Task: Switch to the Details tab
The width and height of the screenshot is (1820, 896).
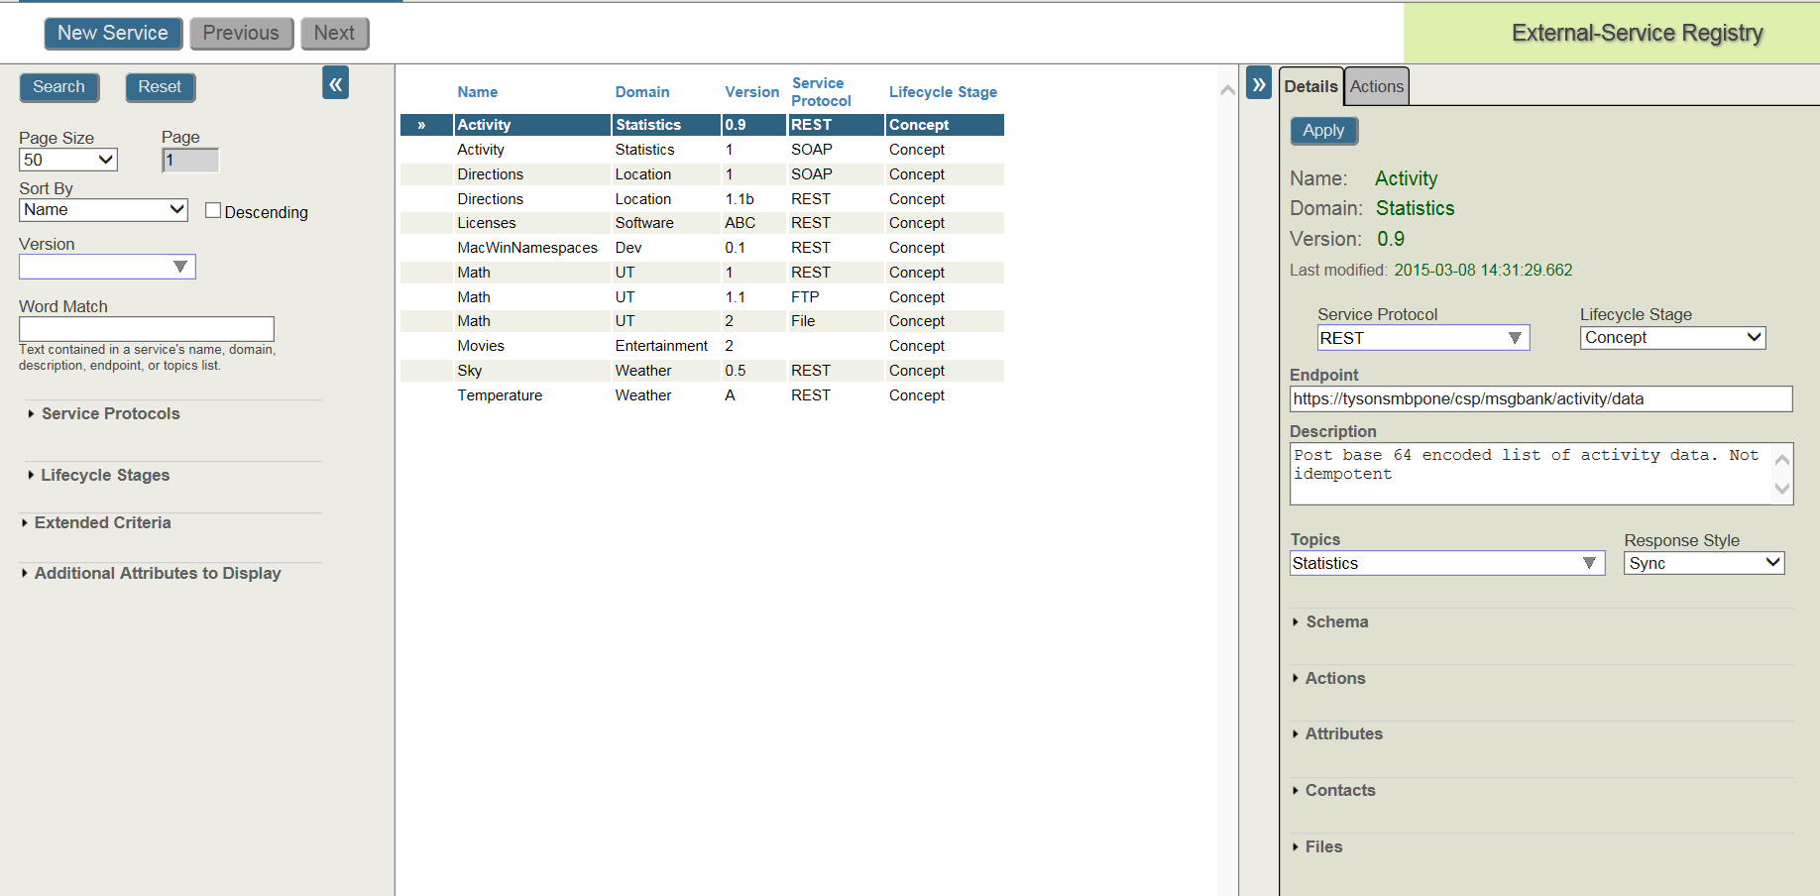Action: [x=1311, y=86]
